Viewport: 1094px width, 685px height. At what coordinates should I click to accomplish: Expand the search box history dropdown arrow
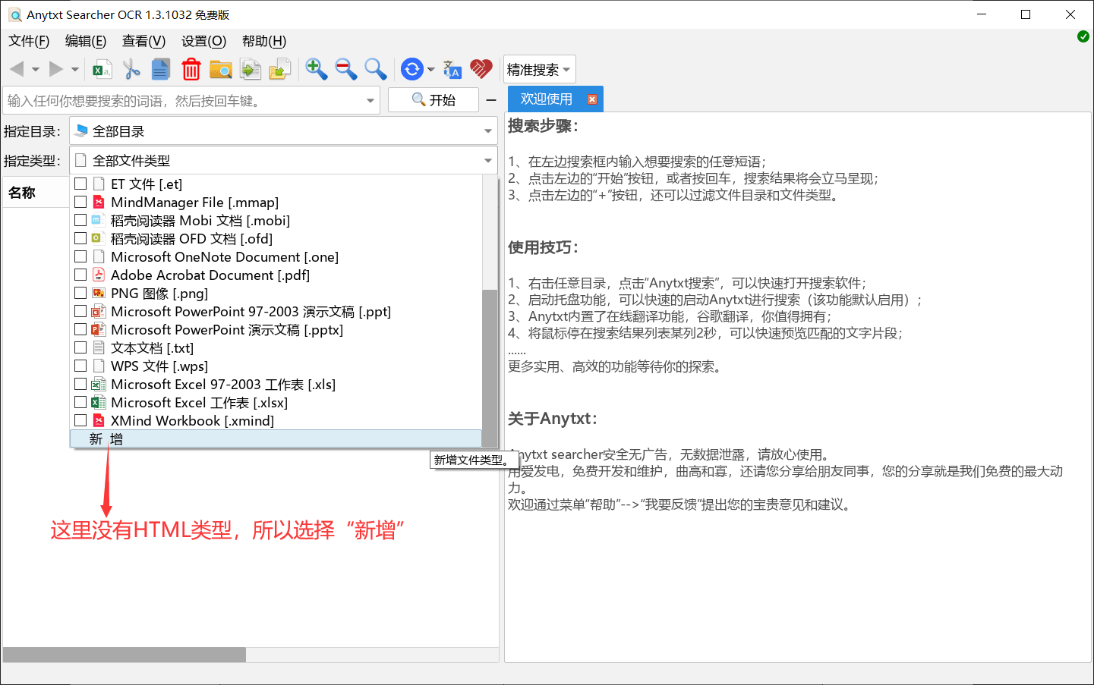(370, 101)
